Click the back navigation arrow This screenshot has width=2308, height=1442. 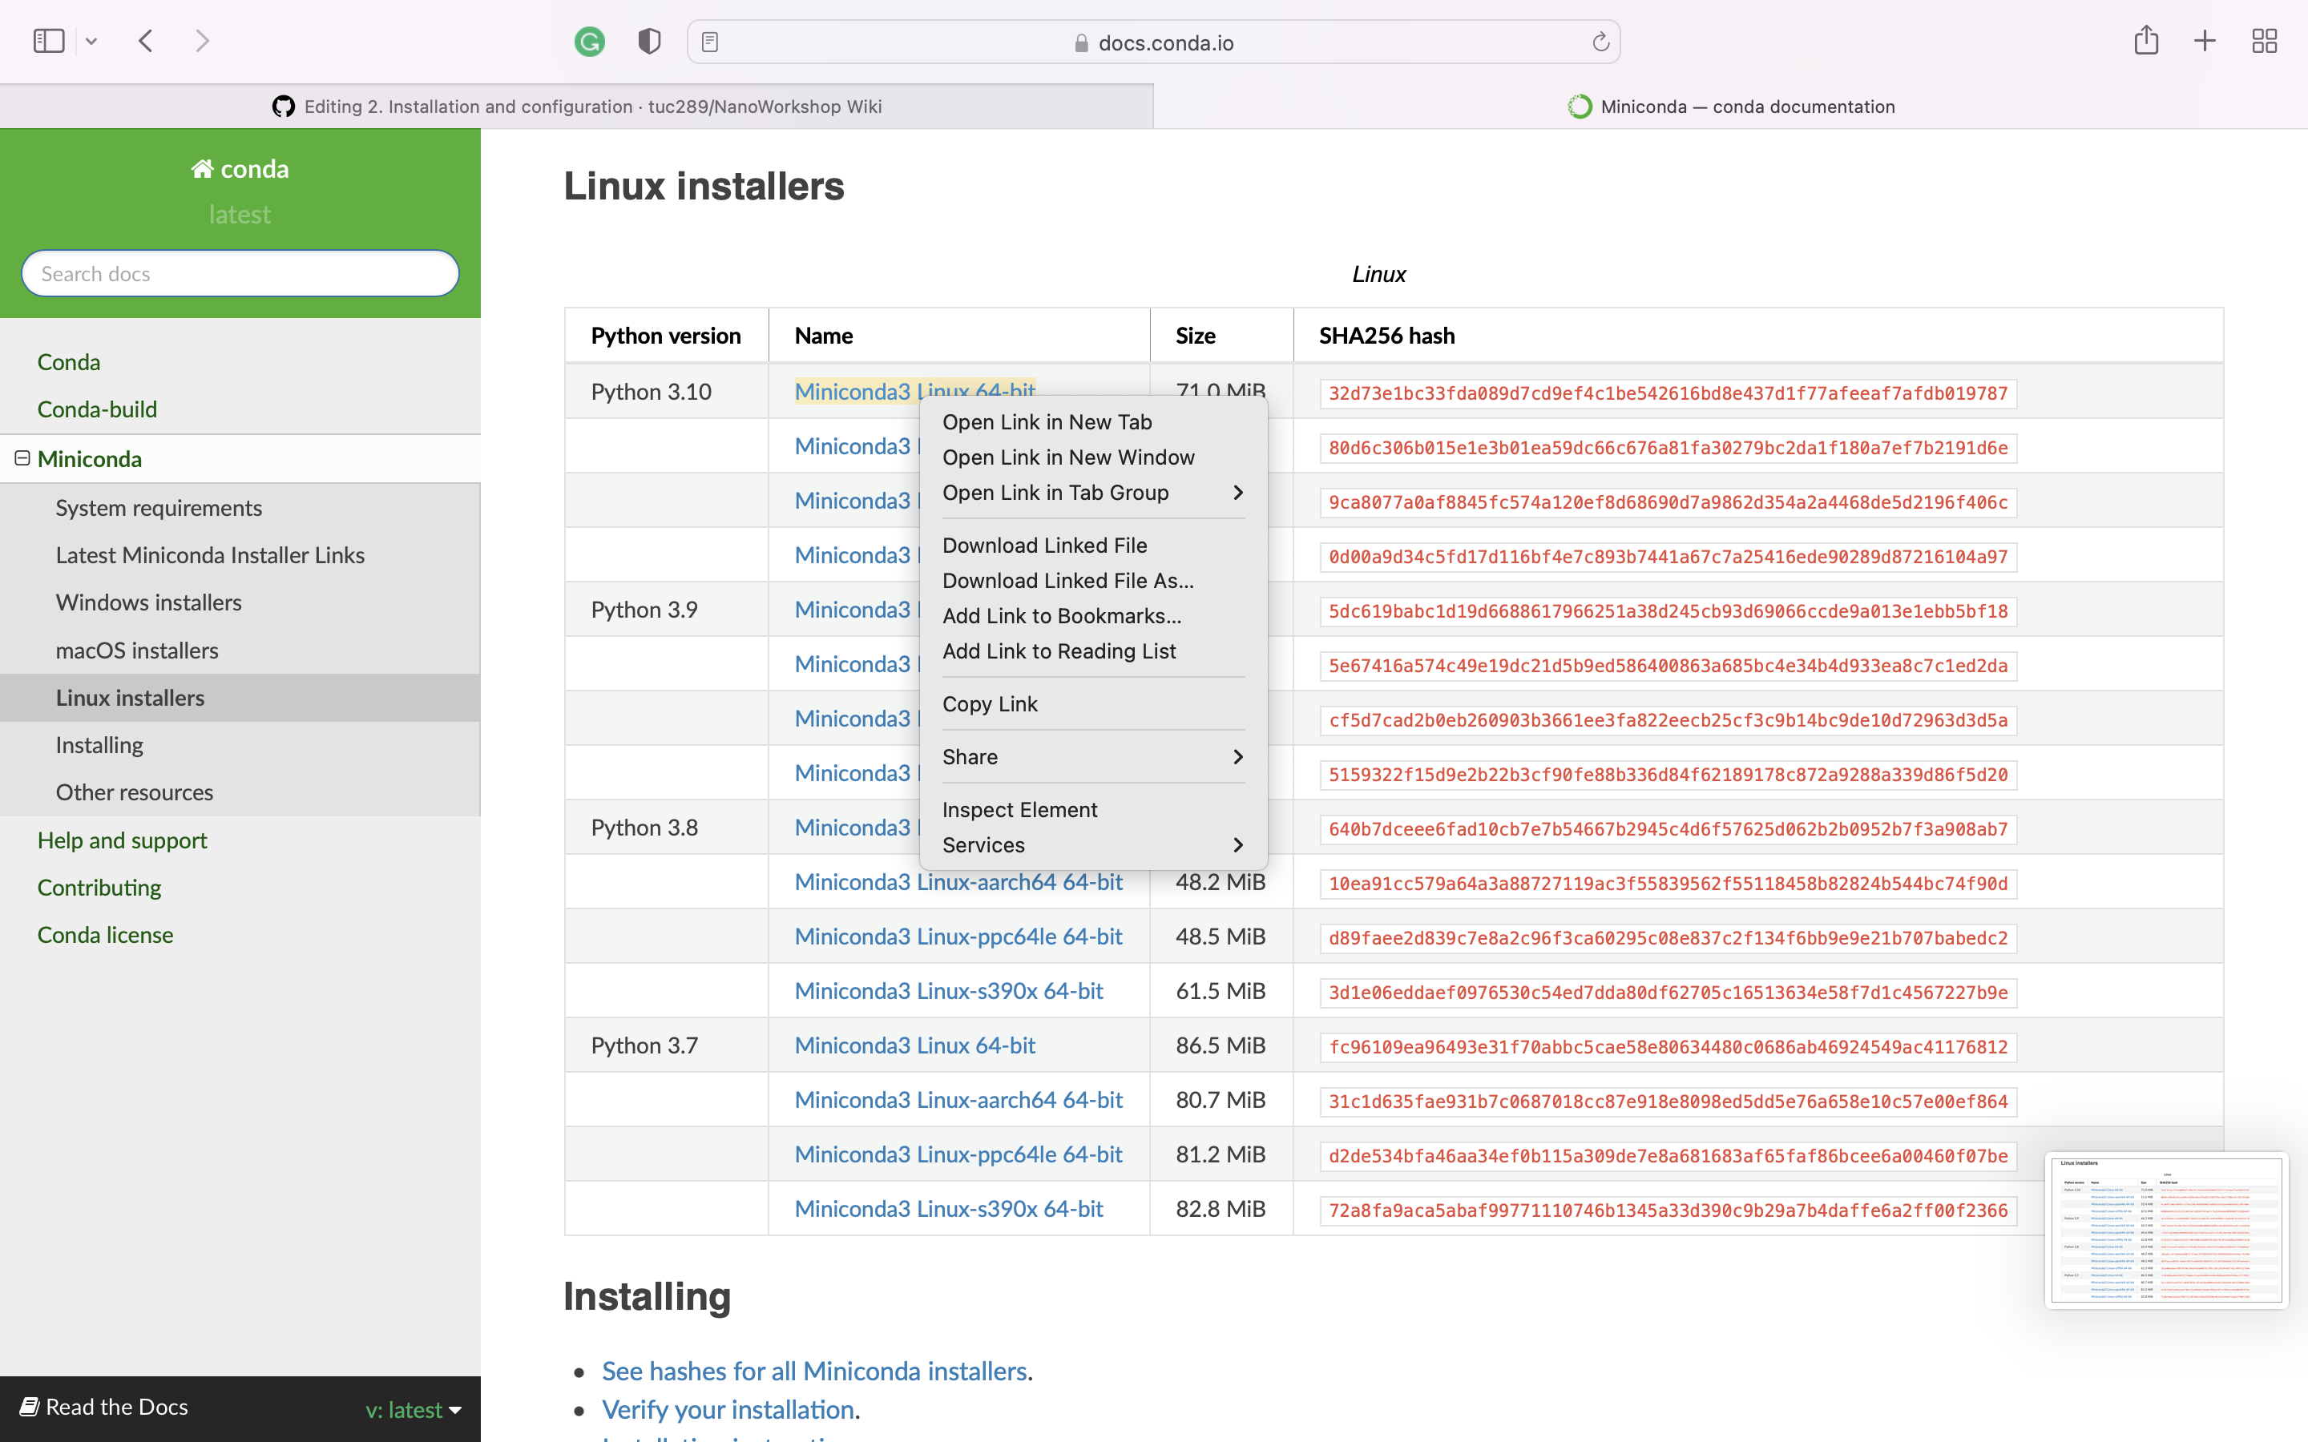pos(146,41)
